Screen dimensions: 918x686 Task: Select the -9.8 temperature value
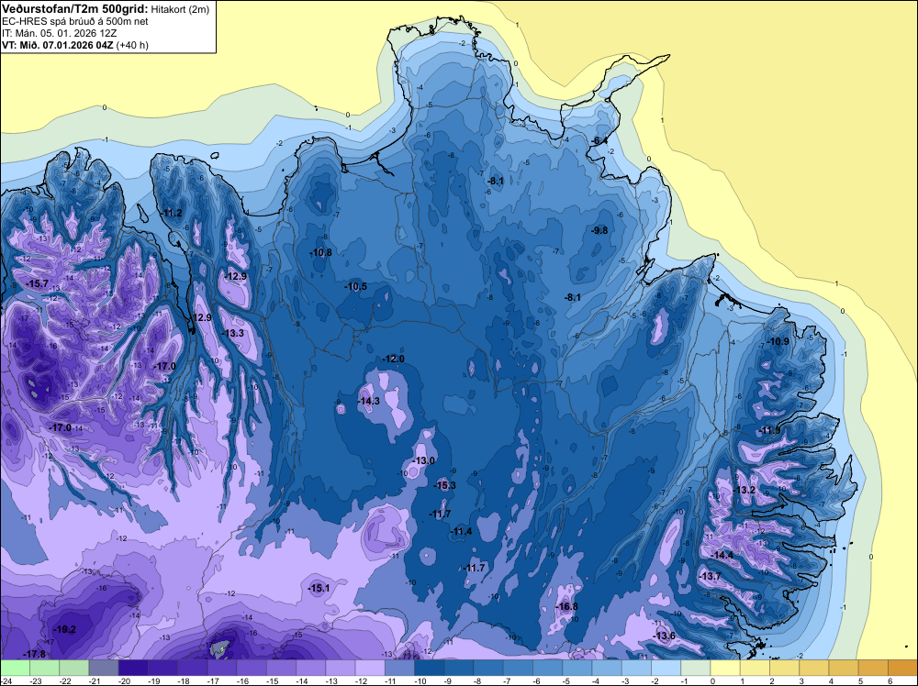pyautogui.click(x=599, y=230)
